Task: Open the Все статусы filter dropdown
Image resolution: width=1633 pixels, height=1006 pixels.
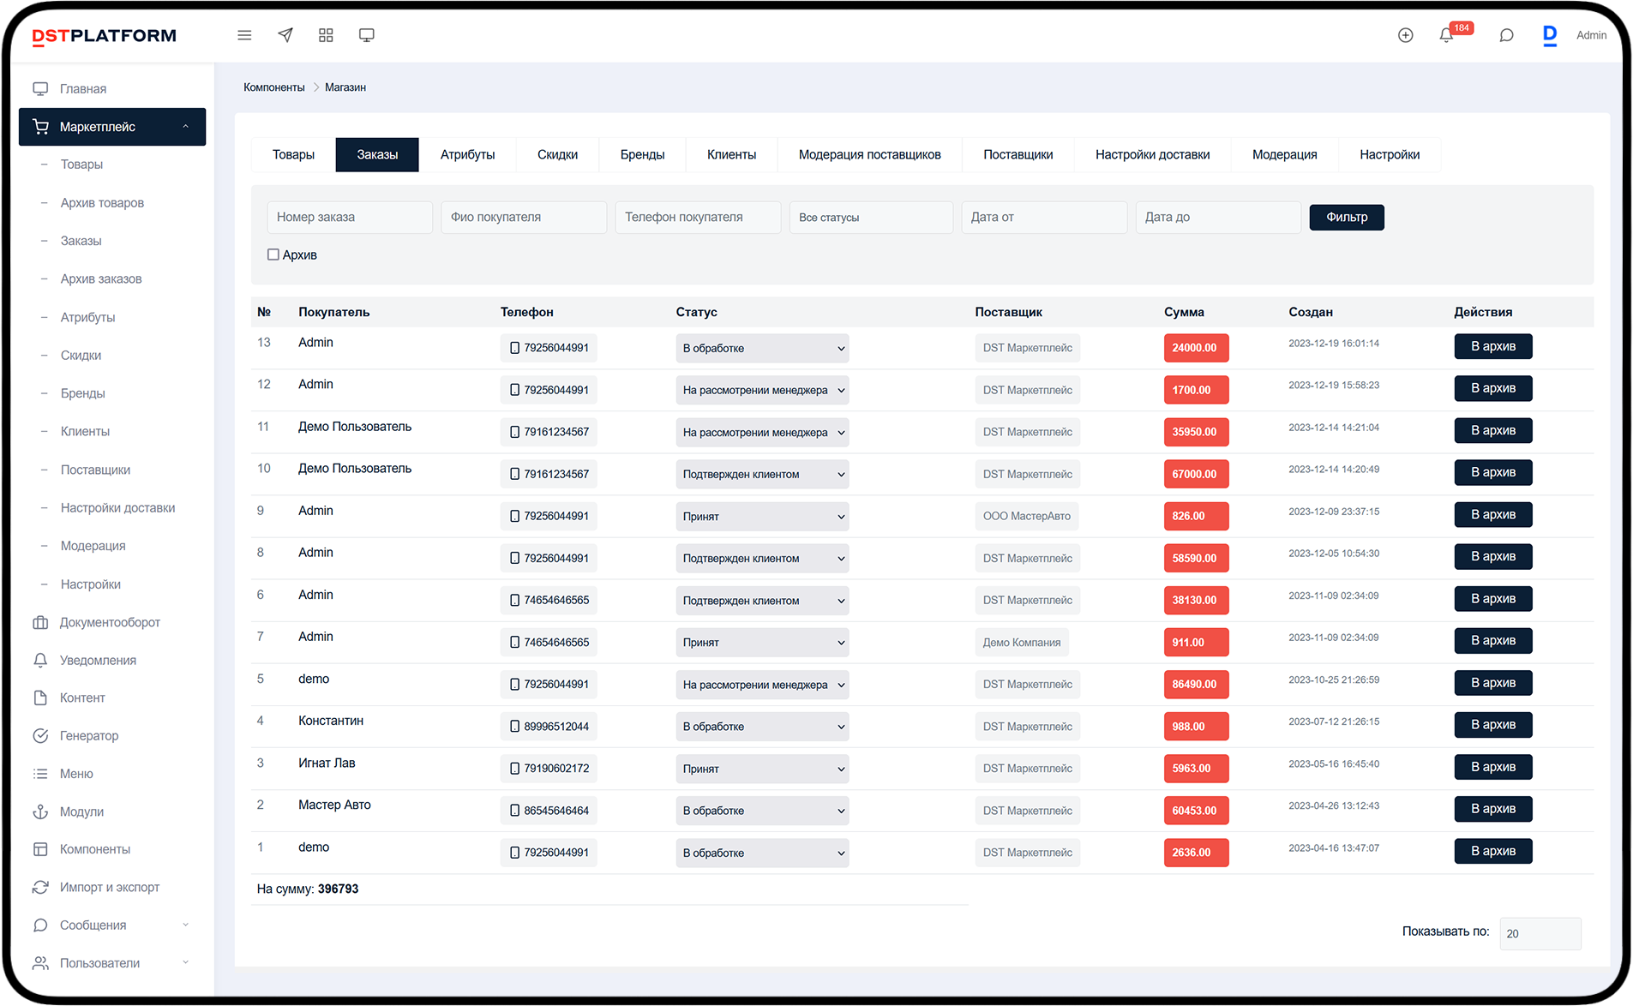Action: [x=871, y=218]
